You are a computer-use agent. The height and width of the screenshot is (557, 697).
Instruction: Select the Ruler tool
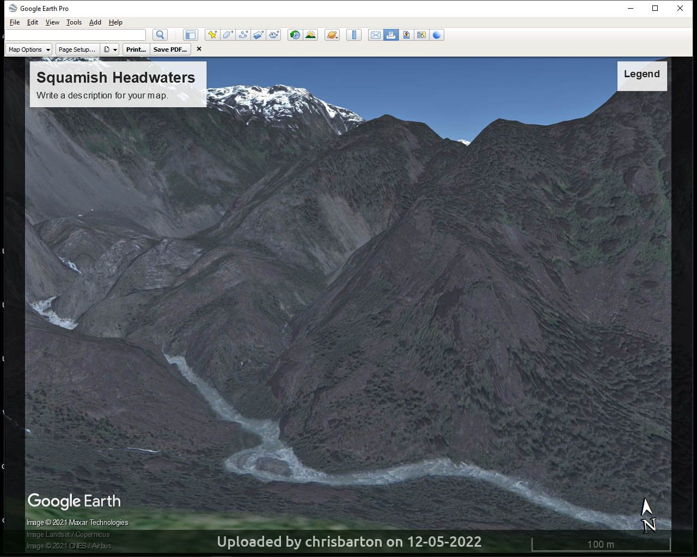tap(354, 35)
